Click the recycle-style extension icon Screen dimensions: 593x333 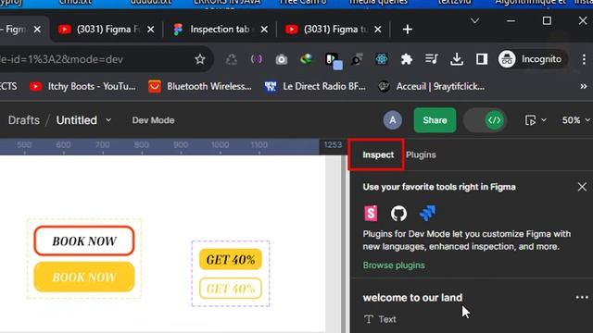[x=232, y=59]
